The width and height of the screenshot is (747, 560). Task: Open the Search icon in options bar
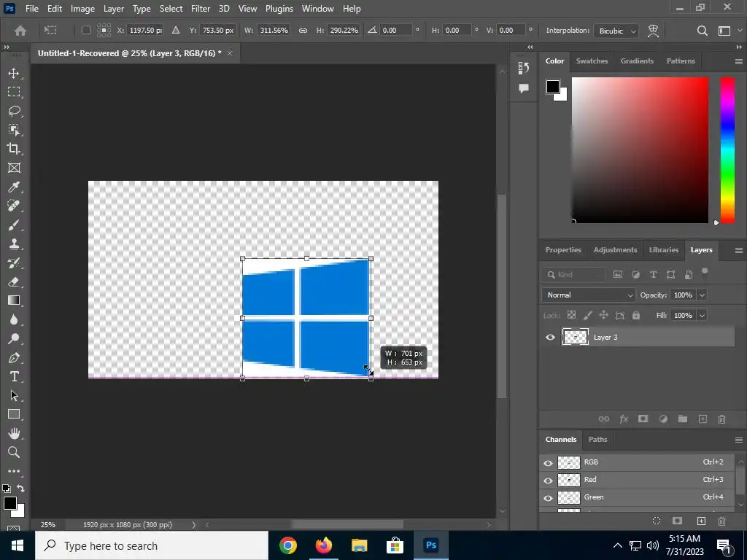pos(703,31)
